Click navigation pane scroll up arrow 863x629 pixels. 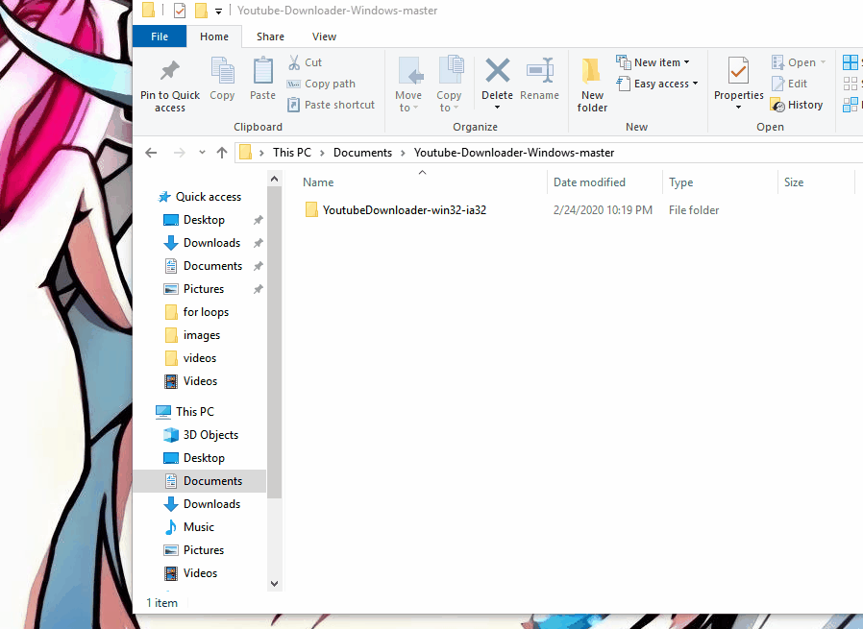click(275, 179)
